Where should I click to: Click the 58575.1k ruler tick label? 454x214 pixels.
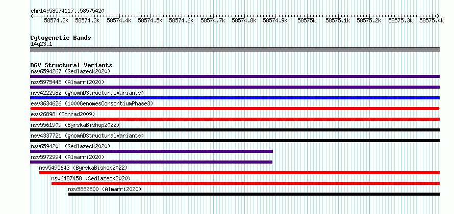[338, 20]
